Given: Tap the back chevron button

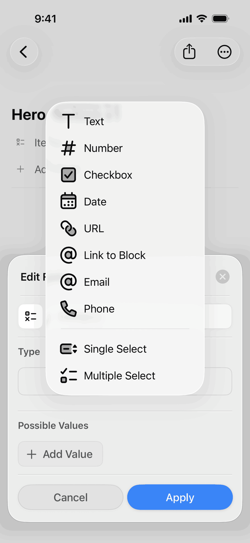Looking at the screenshot, I should tap(24, 52).
